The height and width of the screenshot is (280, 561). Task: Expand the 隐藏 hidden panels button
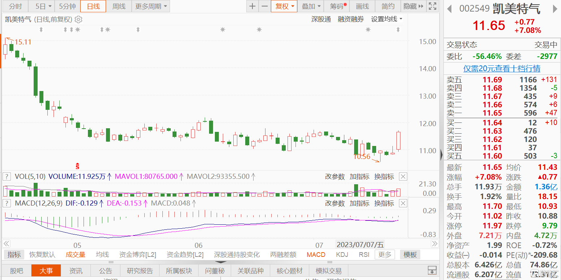413,6
